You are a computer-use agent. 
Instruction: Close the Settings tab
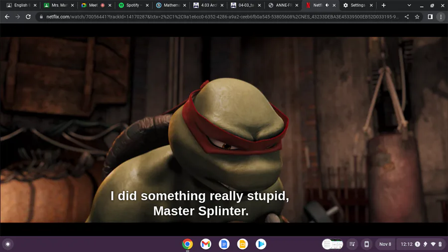pyautogui.click(x=371, y=5)
